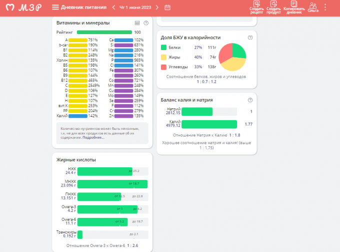Go to the previous day arrow
Screen dimensions: 340x252
pos(113,8)
